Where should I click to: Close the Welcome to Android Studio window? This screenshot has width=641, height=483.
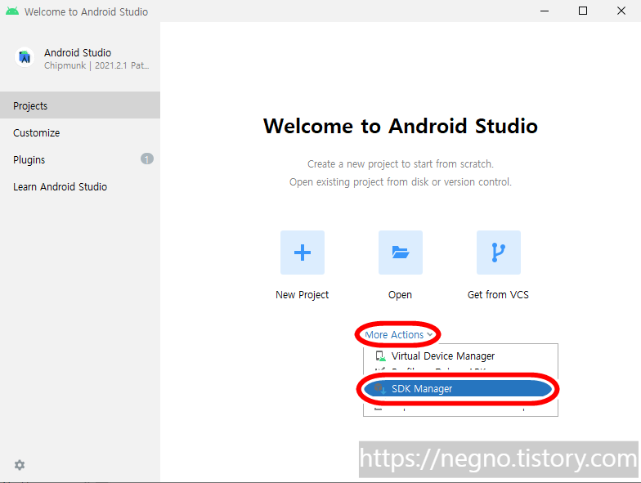(x=621, y=11)
